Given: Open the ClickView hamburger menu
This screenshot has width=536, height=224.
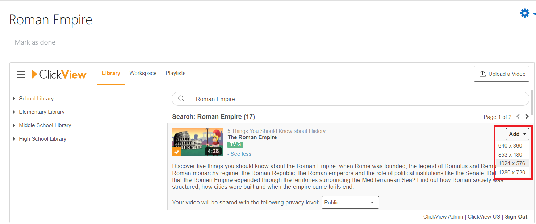Looking at the screenshot, I should [x=21, y=75].
